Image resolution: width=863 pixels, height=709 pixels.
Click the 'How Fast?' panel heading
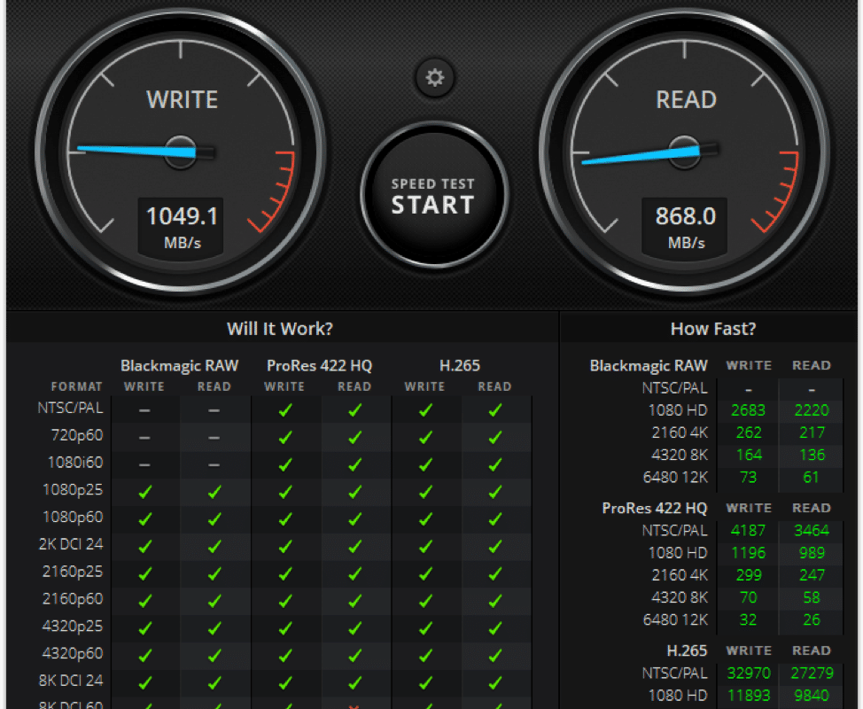coord(712,329)
